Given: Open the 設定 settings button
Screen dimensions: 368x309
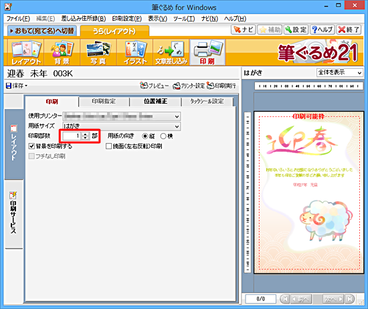Looking at the screenshot, I should point(296,30).
